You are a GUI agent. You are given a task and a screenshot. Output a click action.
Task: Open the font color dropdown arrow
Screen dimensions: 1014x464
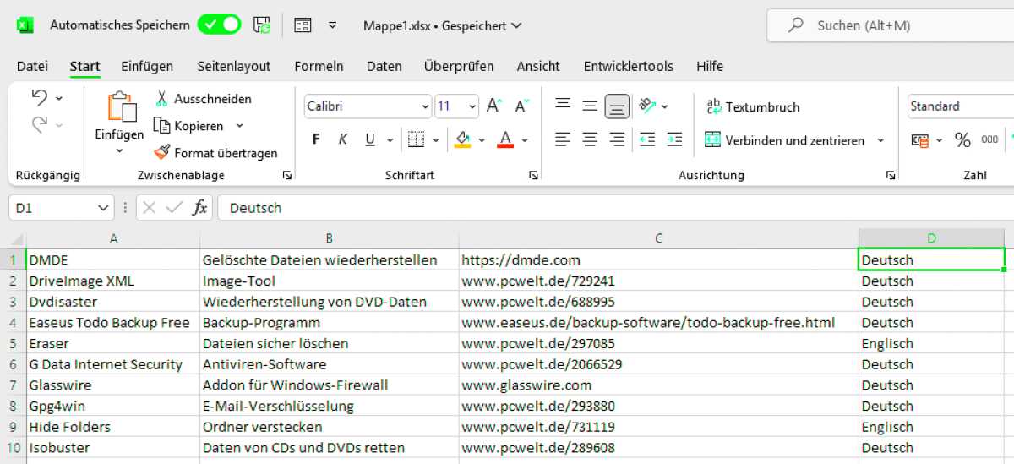(x=525, y=140)
